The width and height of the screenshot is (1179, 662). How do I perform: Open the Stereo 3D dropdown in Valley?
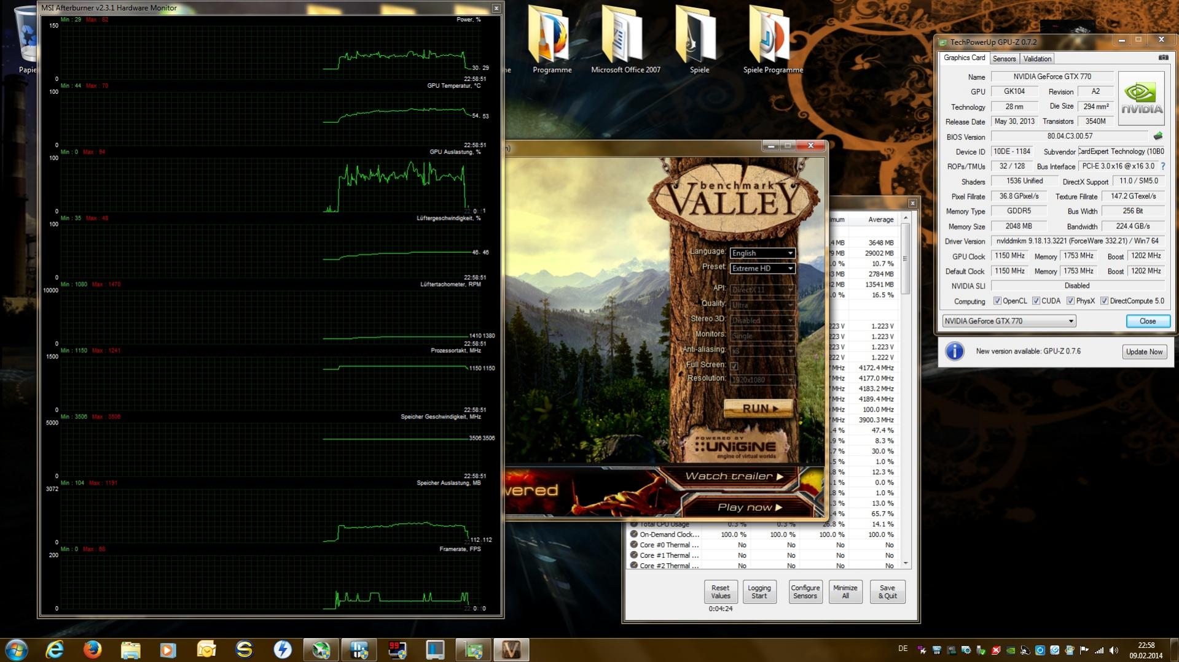click(x=762, y=320)
